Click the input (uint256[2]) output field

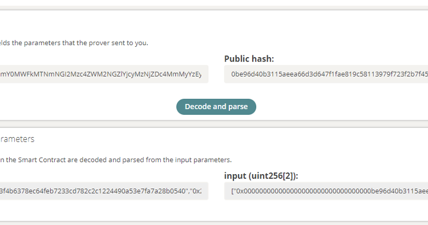(326, 191)
